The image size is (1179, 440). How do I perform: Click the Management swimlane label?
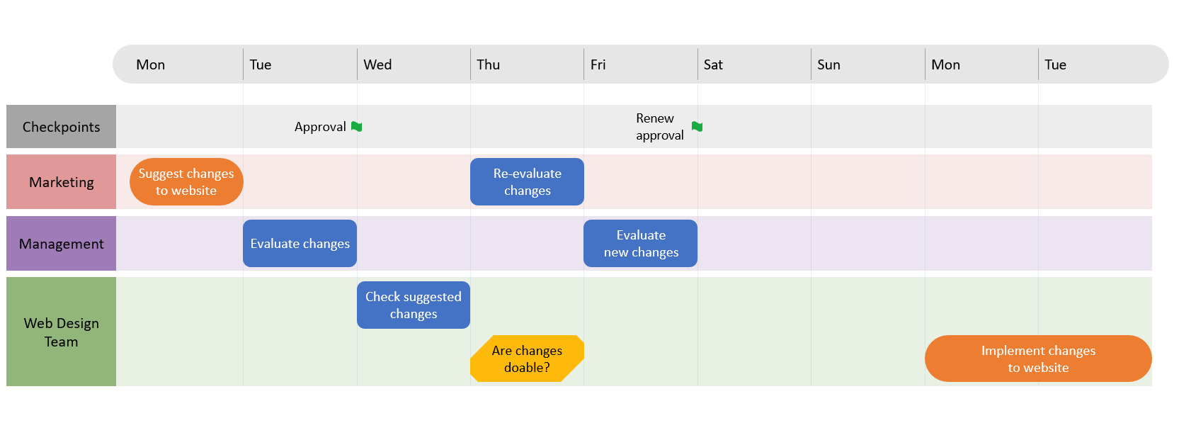coord(62,244)
